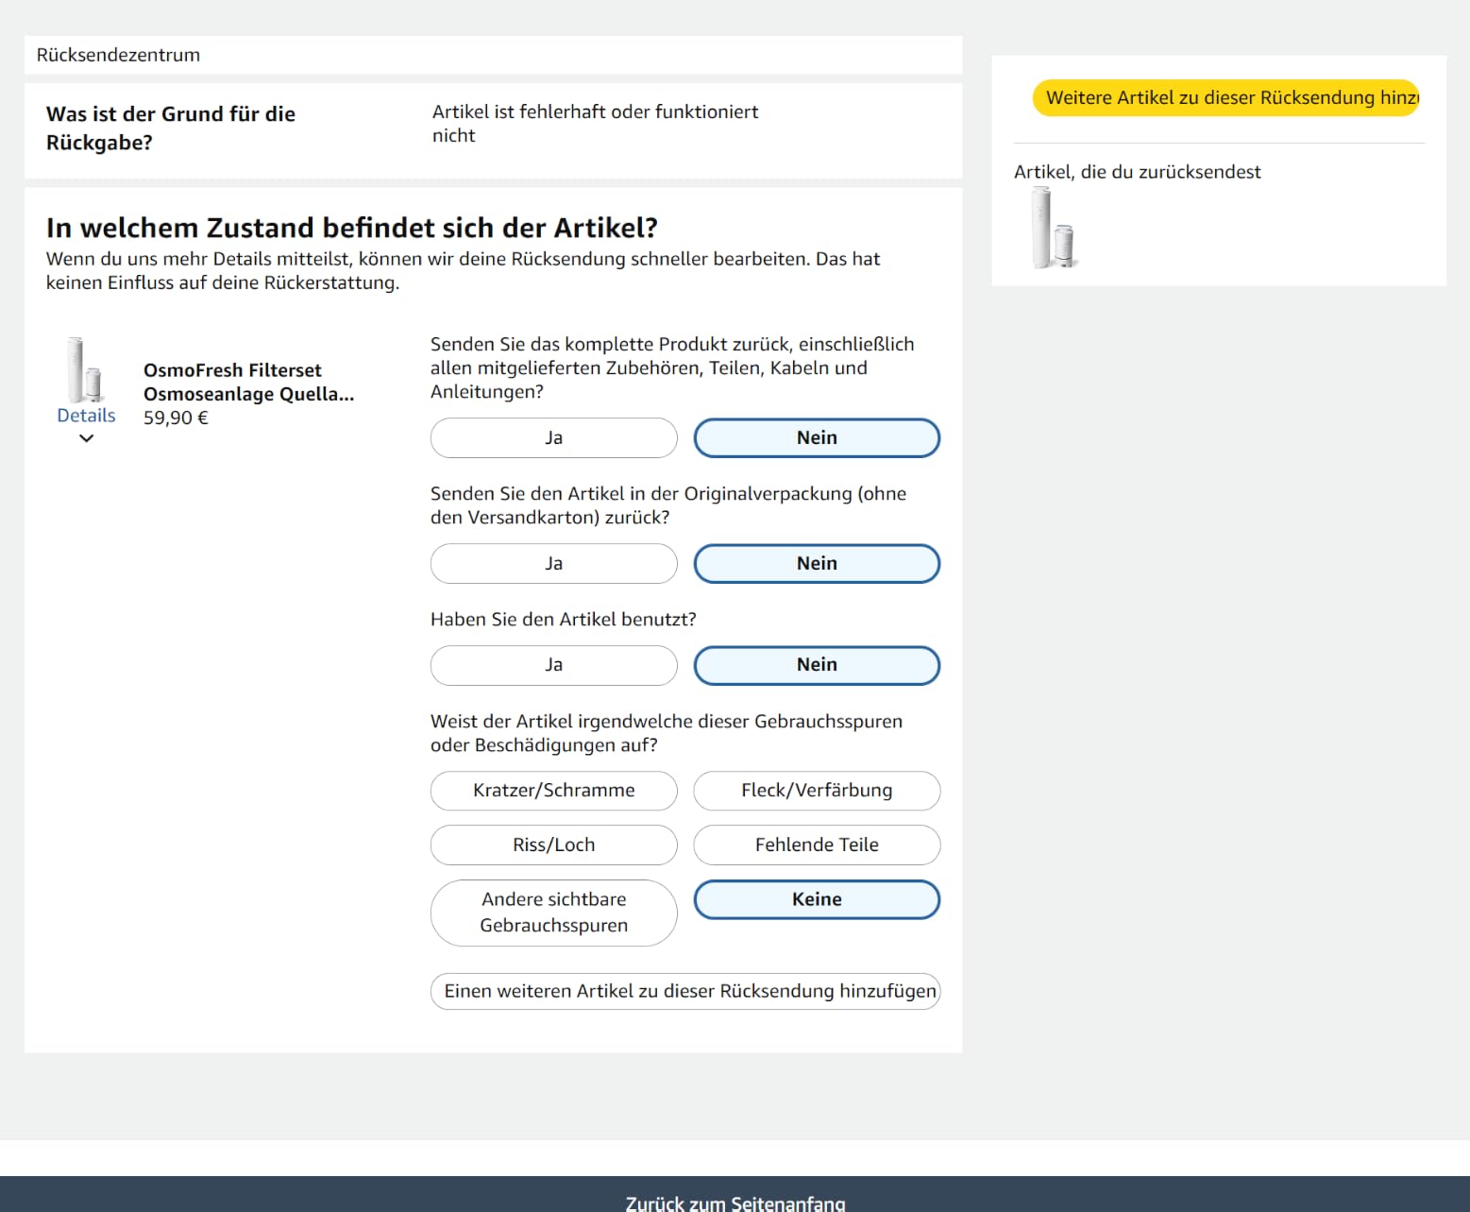This screenshot has height=1212, width=1470.
Task: Open the Rücksendezentrum breadcrumb
Action: coord(118,55)
